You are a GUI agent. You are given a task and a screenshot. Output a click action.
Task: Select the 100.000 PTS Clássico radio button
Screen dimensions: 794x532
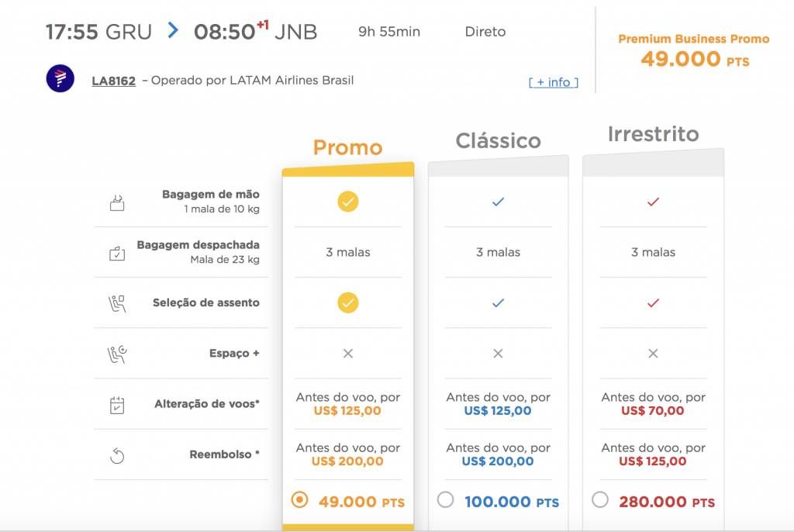pos(445,500)
